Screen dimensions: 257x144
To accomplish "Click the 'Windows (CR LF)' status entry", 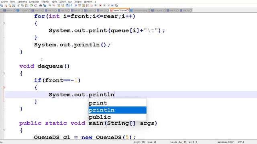I will click(x=226, y=142).
